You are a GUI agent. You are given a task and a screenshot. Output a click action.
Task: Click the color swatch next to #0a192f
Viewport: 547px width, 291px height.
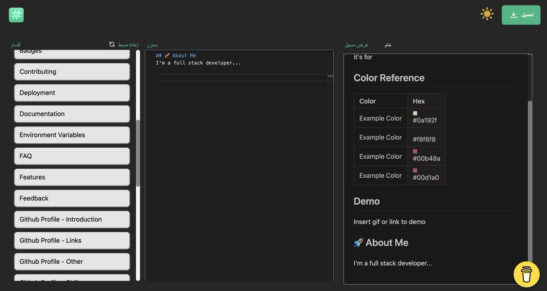point(415,113)
